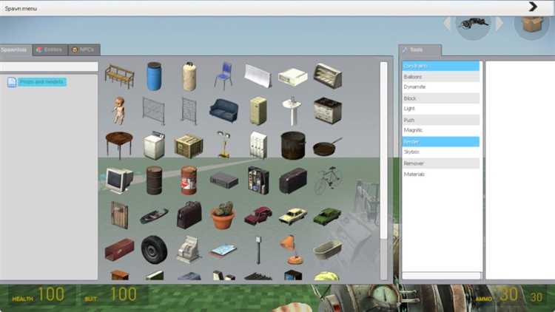
Task: Spawn the wooden bench prop
Action: [120, 76]
